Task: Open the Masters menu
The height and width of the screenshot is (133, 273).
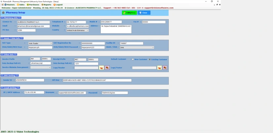Action: pos(9,5)
